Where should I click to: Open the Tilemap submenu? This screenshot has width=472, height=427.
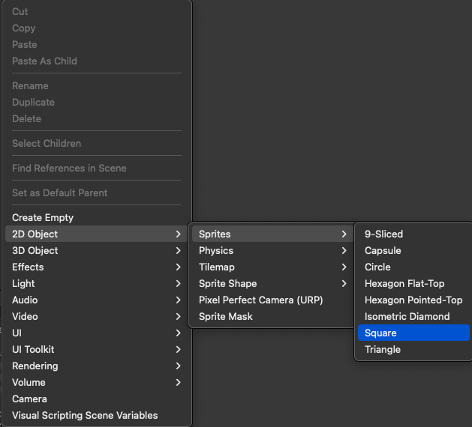tap(272, 267)
